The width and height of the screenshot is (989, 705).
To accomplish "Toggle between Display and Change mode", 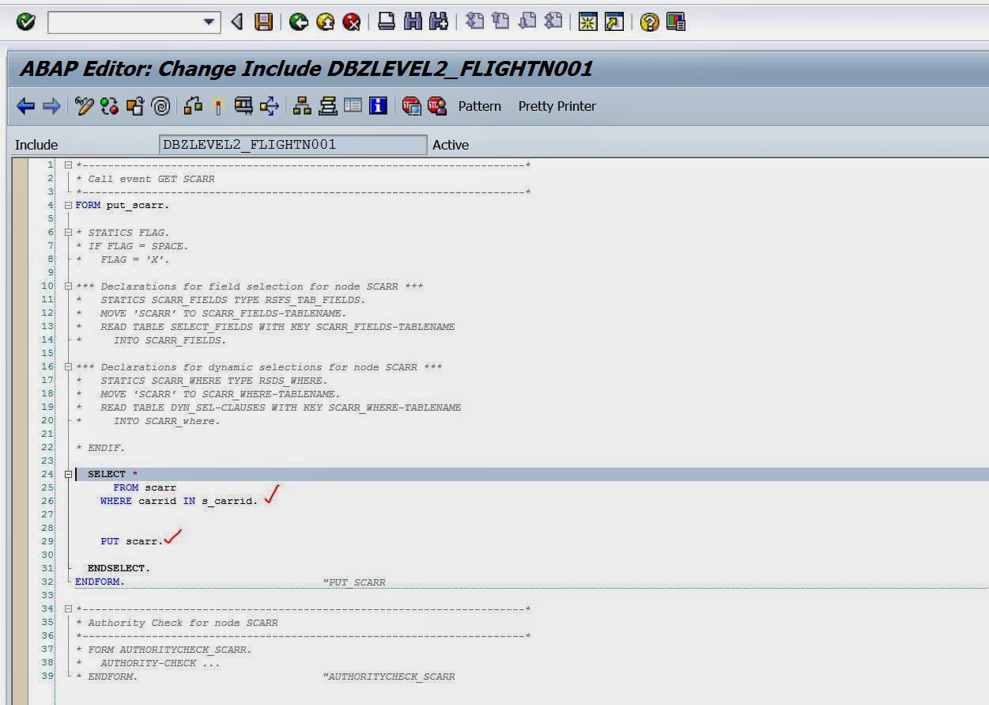I will (84, 106).
